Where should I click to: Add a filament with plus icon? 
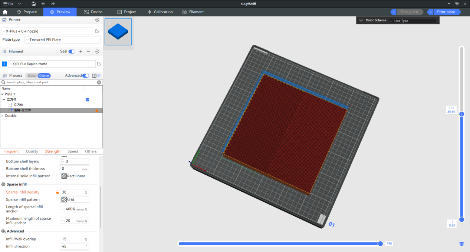[81, 51]
